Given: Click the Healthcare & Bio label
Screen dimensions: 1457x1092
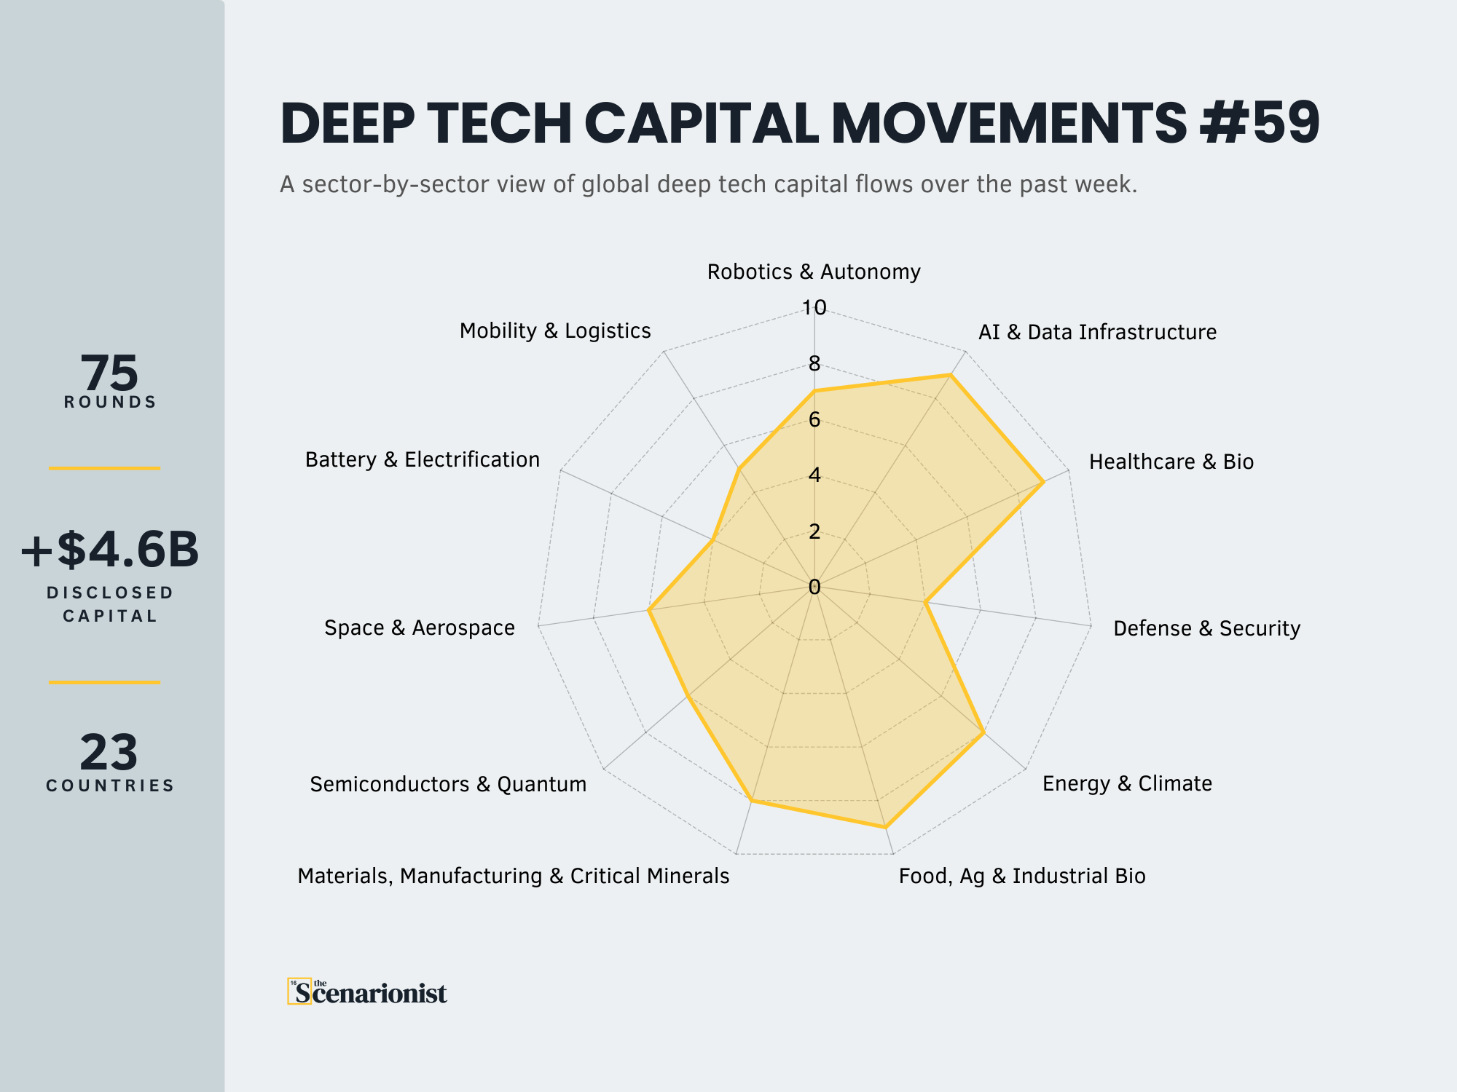Looking at the screenshot, I should 1171,462.
